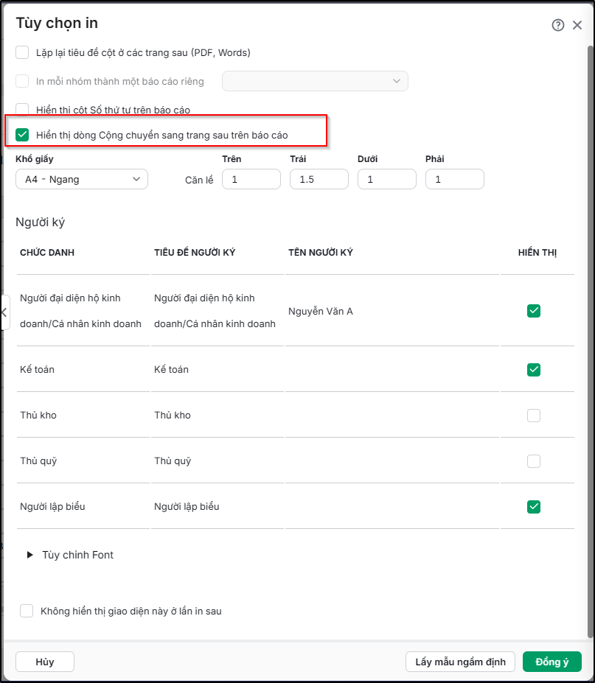Confirm with the Đồng ý button
The height and width of the screenshot is (683, 595).
551,662
